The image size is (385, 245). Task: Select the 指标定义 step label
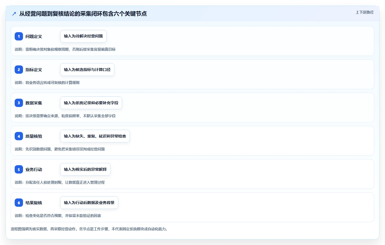click(34, 70)
